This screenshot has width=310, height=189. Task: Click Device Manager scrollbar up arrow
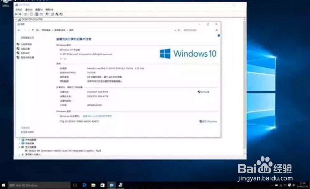tap(245, 19)
